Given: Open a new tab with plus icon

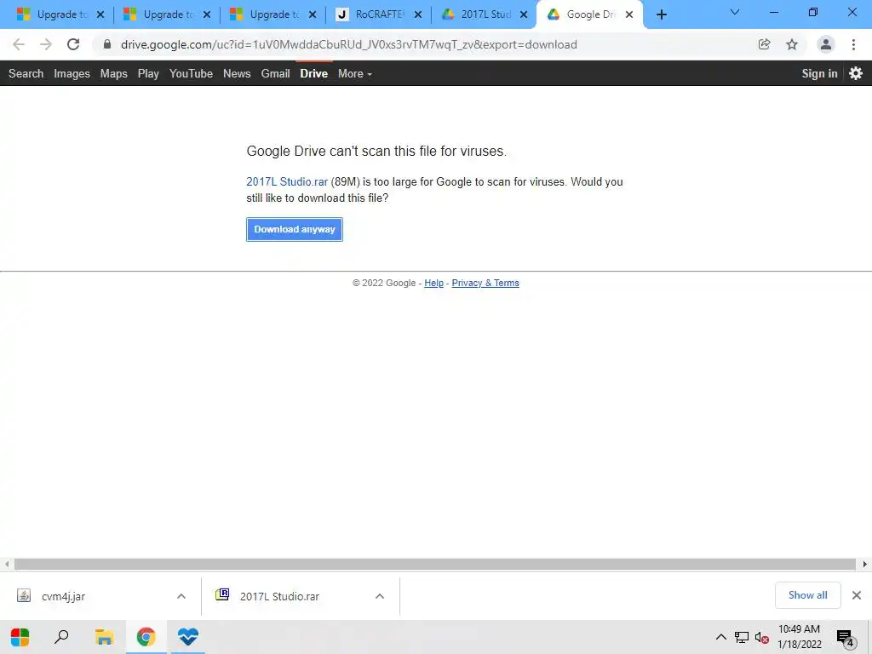Looking at the screenshot, I should click(661, 14).
